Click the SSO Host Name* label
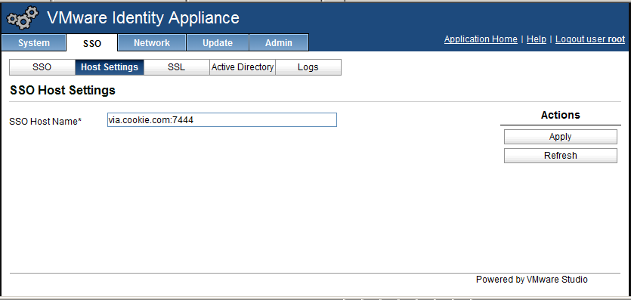Screen dimensions: 631x300 click(45, 121)
